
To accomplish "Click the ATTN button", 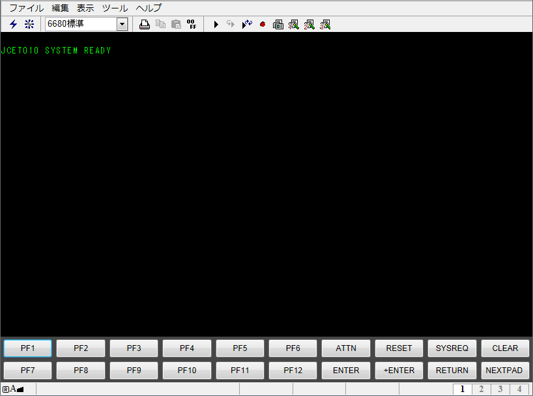I will pos(346,348).
